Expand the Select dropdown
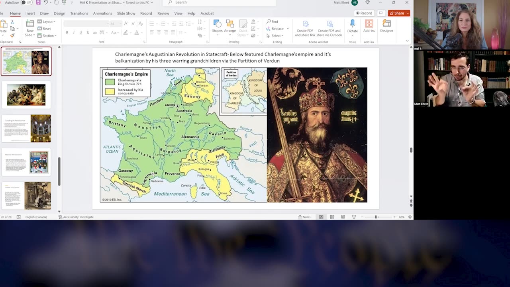Screen dimensions: 510x287 pyautogui.click(x=282, y=36)
